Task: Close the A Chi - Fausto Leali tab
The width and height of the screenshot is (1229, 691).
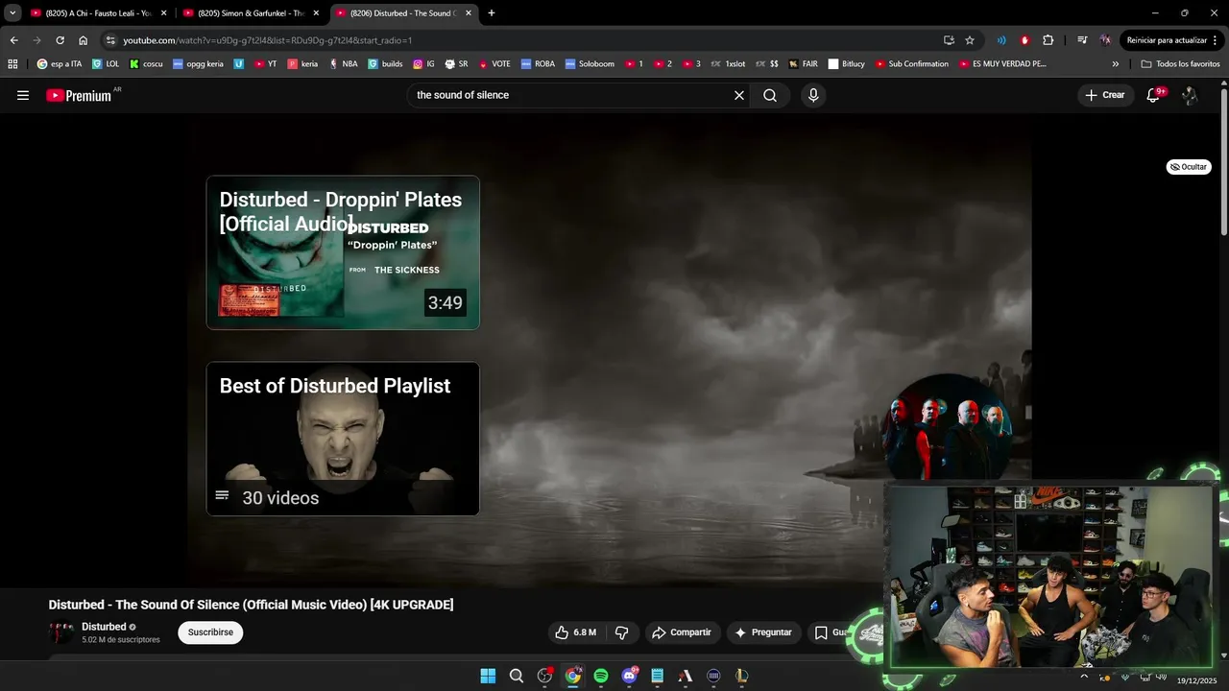Action: pyautogui.click(x=163, y=13)
